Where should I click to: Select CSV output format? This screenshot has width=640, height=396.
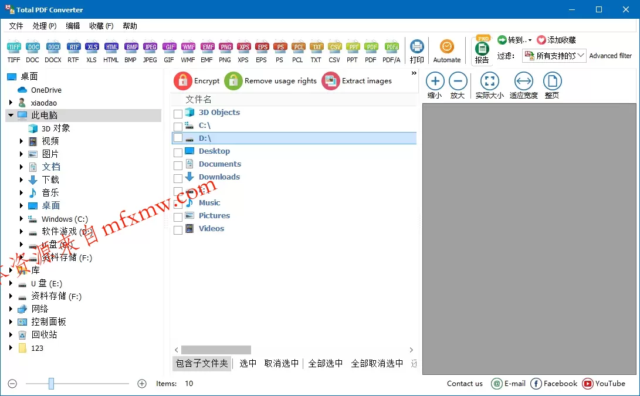(335, 52)
